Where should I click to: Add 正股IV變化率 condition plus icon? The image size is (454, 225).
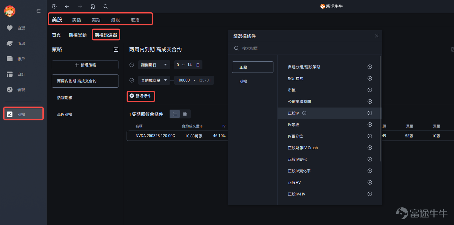coord(370,171)
